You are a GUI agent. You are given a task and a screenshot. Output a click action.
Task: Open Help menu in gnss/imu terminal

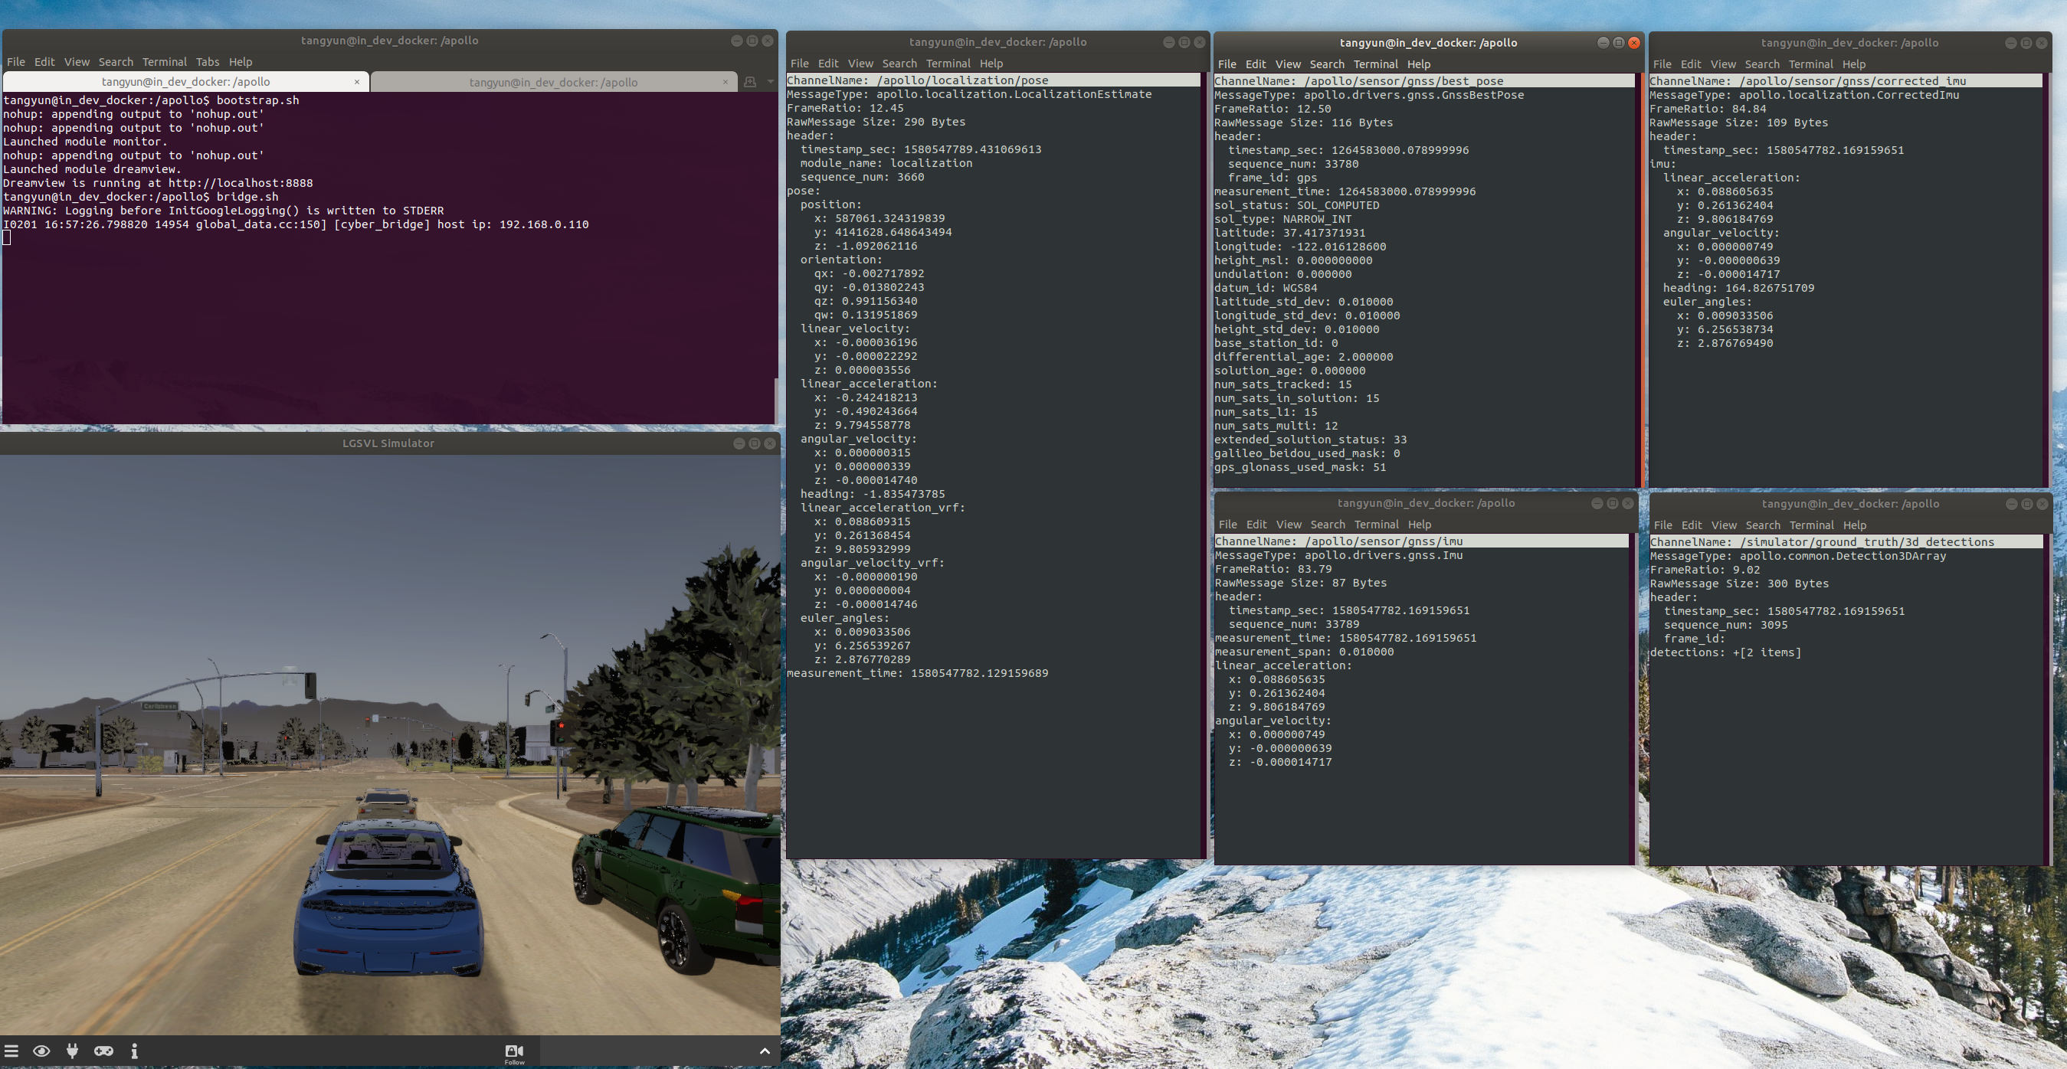[1420, 525]
